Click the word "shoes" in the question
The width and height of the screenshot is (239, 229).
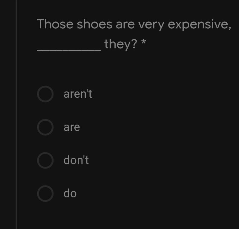click(x=95, y=24)
